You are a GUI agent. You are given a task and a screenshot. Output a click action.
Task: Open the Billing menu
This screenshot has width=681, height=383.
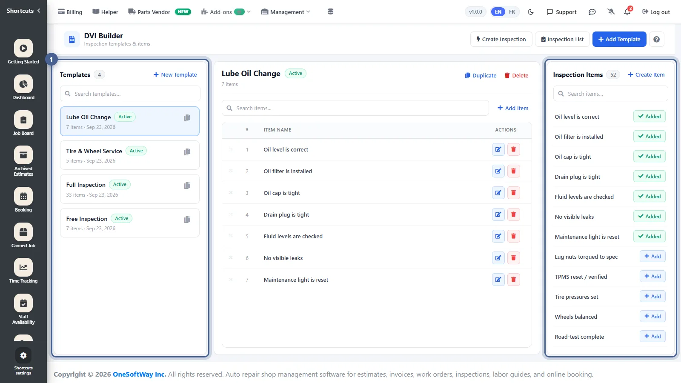pos(70,12)
